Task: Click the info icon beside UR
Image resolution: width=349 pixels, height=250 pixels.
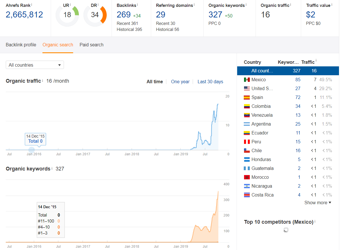Action: point(70,5)
